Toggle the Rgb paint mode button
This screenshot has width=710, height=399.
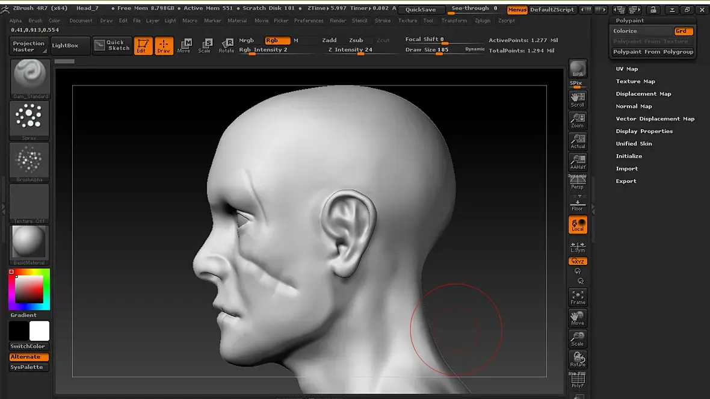[277, 40]
